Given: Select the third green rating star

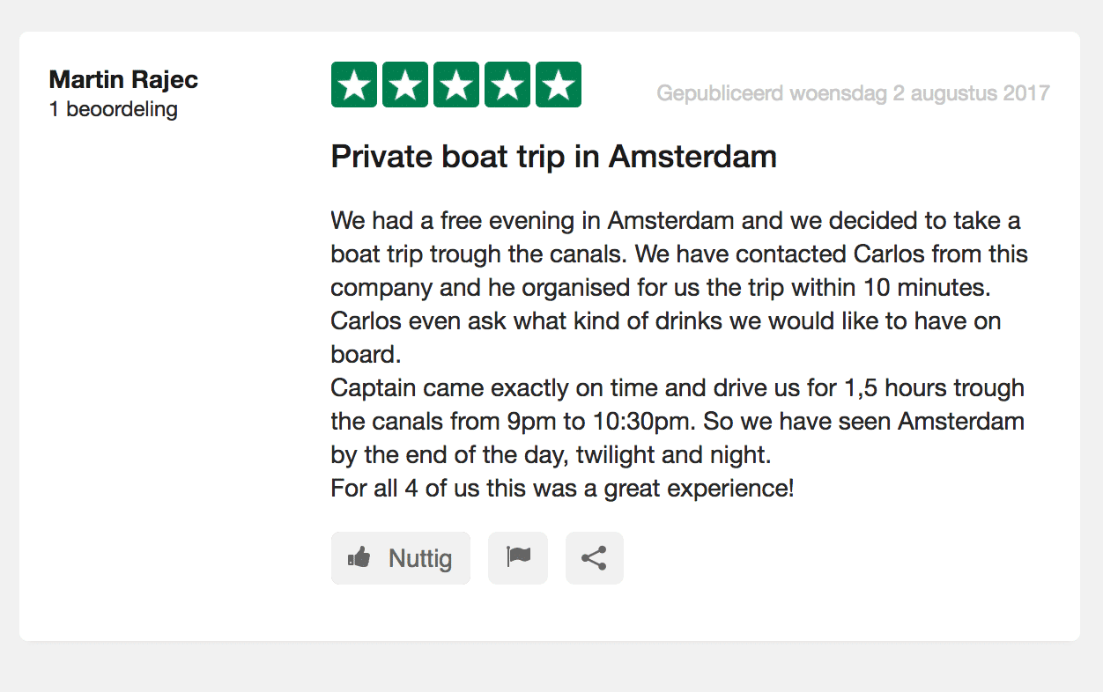Looking at the screenshot, I should (x=456, y=85).
